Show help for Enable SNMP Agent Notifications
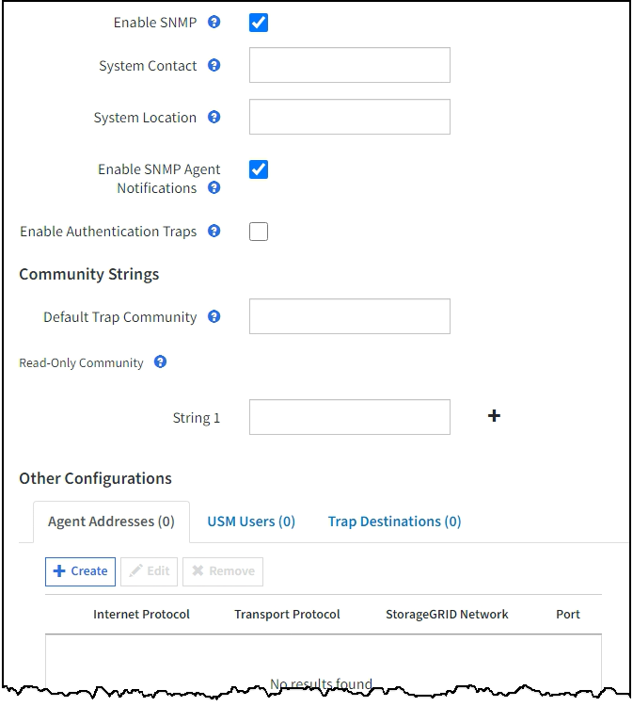The height and width of the screenshot is (706, 633). point(214,188)
